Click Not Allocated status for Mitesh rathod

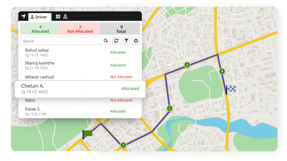[121, 77]
